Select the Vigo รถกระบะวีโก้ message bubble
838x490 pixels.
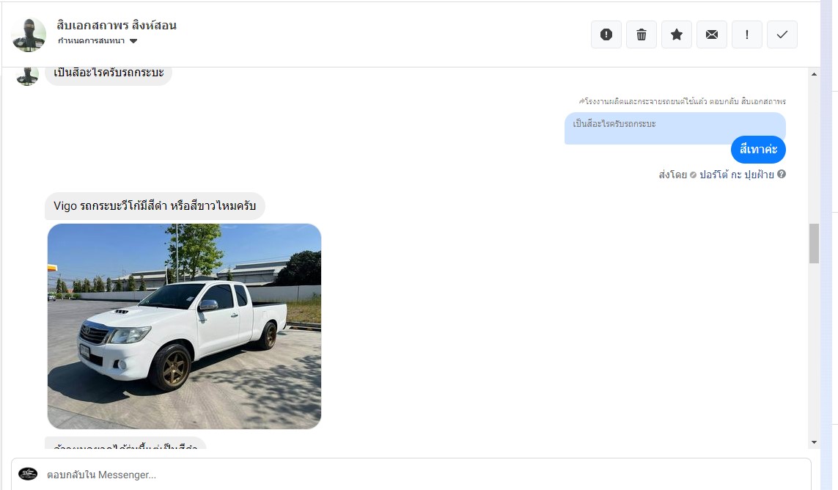[155, 206]
